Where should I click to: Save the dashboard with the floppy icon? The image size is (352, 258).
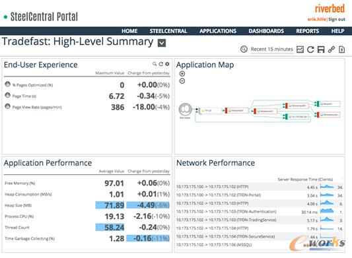[321, 49]
